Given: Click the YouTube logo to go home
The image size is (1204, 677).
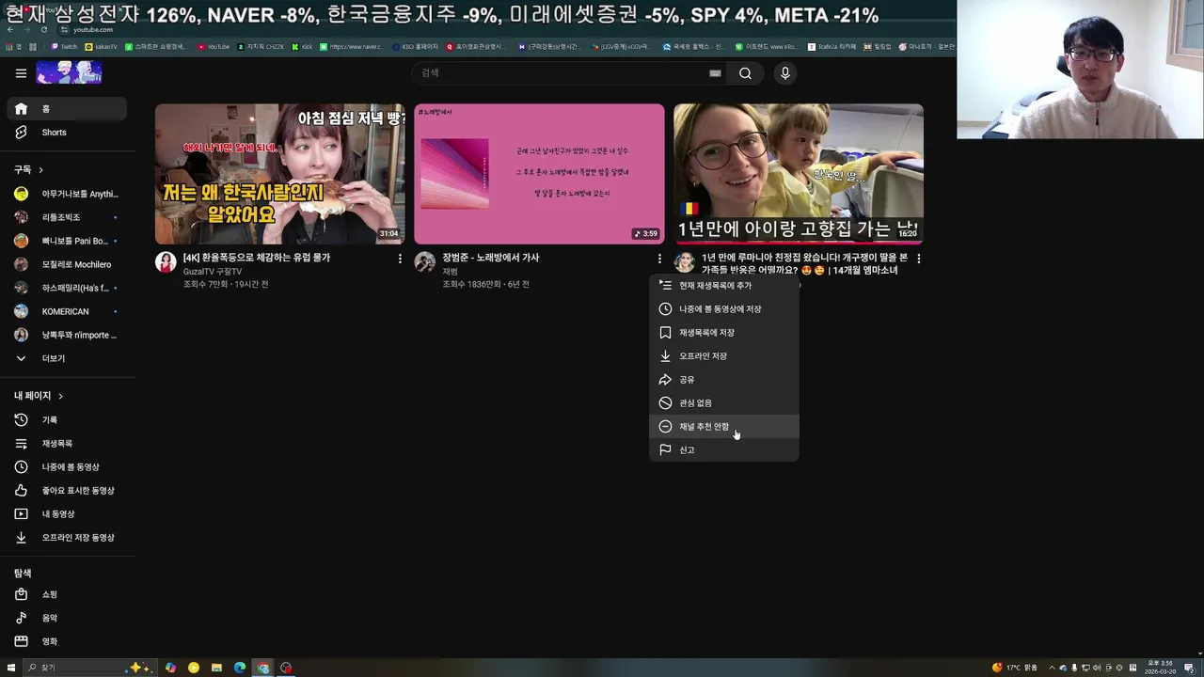Looking at the screenshot, I should point(69,72).
